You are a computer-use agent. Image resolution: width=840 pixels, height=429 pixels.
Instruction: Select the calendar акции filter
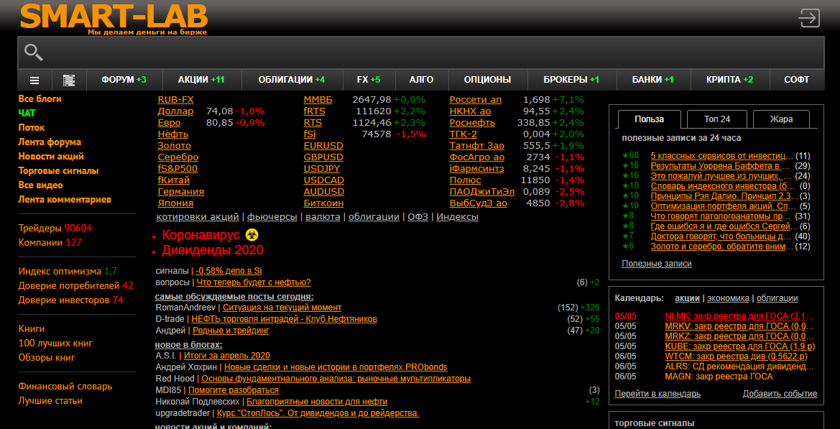(687, 298)
